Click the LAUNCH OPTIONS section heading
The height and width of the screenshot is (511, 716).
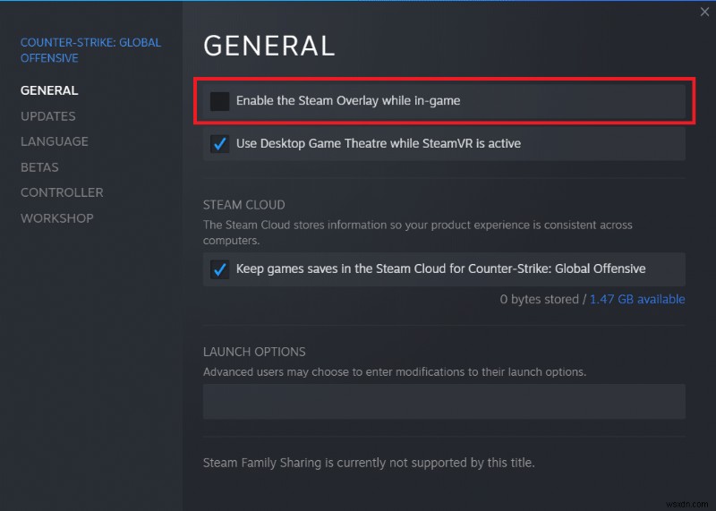click(254, 352)
